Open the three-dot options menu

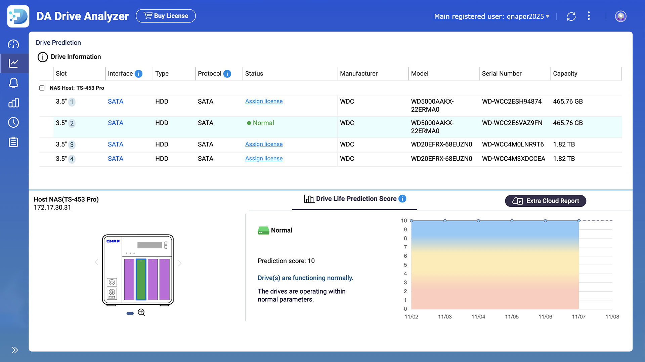[589, 16]
